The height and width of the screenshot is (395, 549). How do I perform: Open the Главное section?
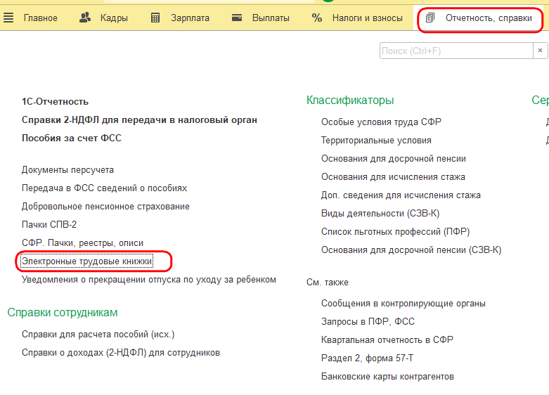pos(41,18)
